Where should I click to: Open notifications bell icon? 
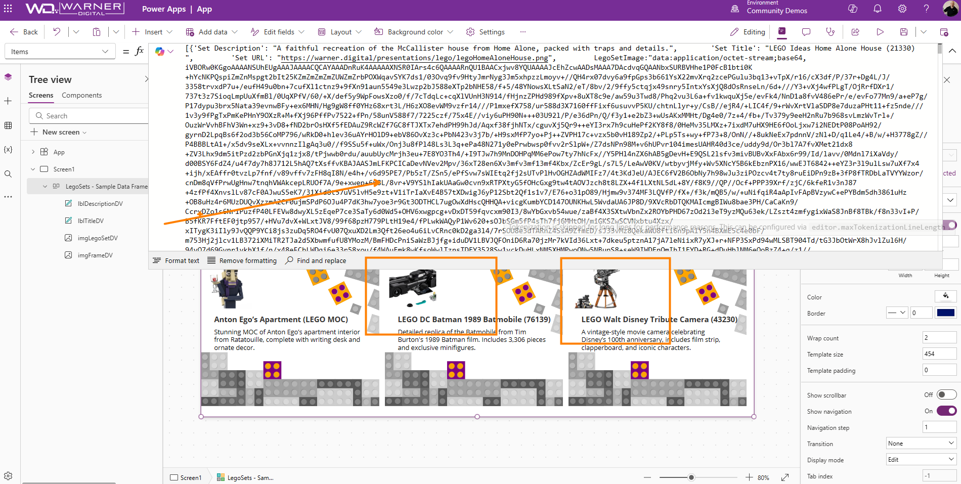(878, 9)
